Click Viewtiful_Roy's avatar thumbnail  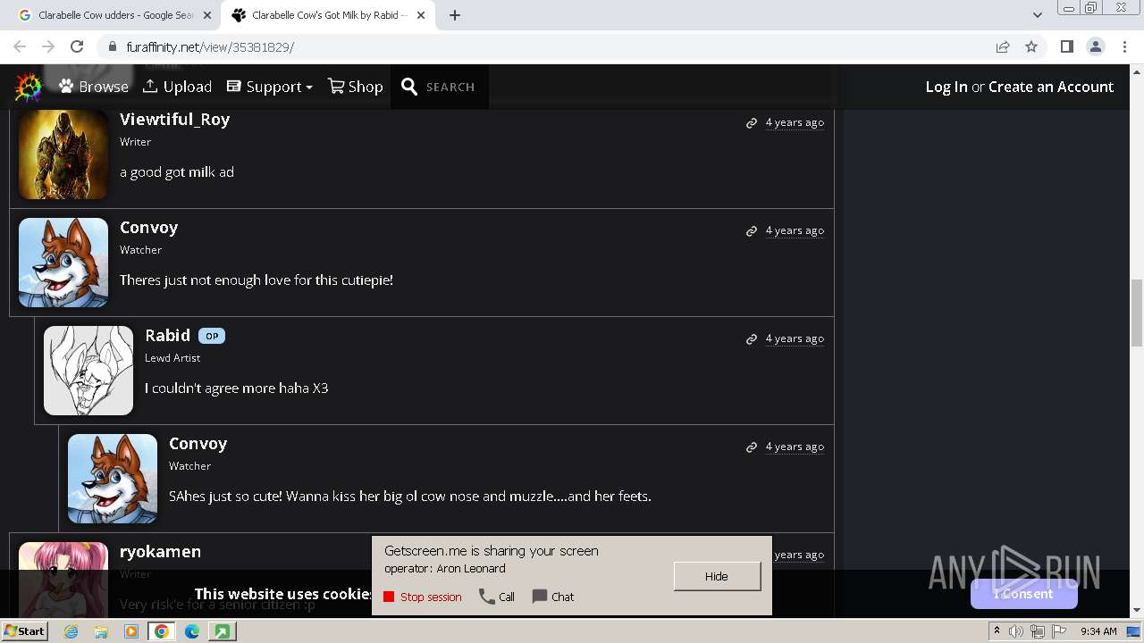(63, 154)
